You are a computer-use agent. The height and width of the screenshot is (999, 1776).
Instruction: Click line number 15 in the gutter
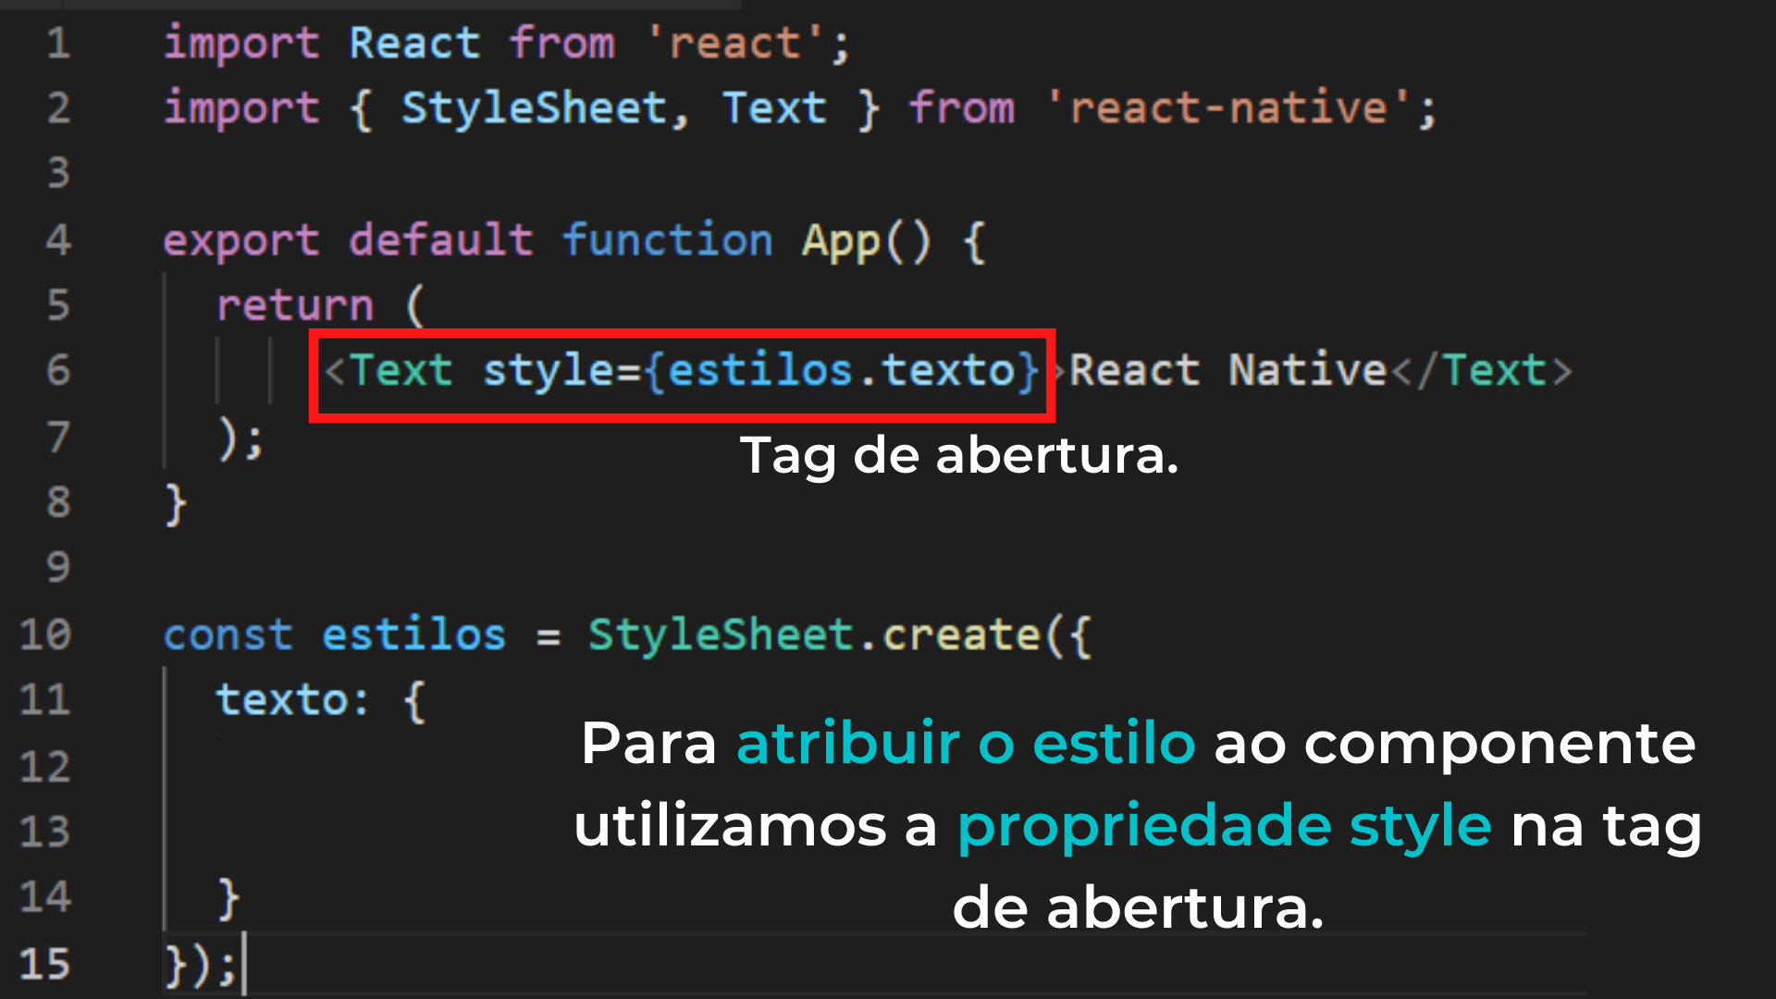(44, 964)
